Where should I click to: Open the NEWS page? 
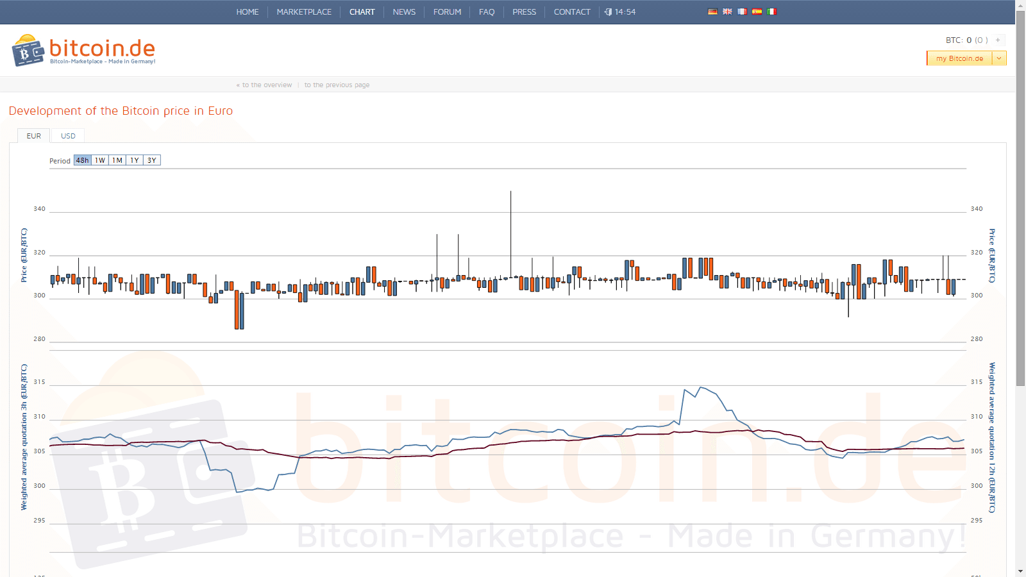point(404,12)
